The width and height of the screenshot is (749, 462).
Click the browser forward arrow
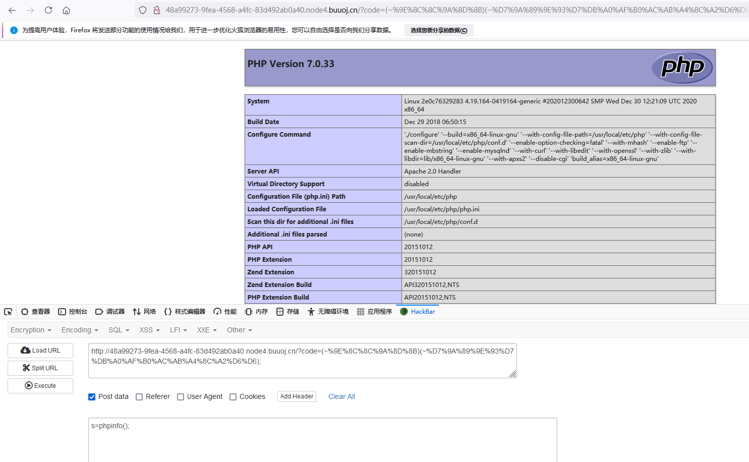click(30, 10)
